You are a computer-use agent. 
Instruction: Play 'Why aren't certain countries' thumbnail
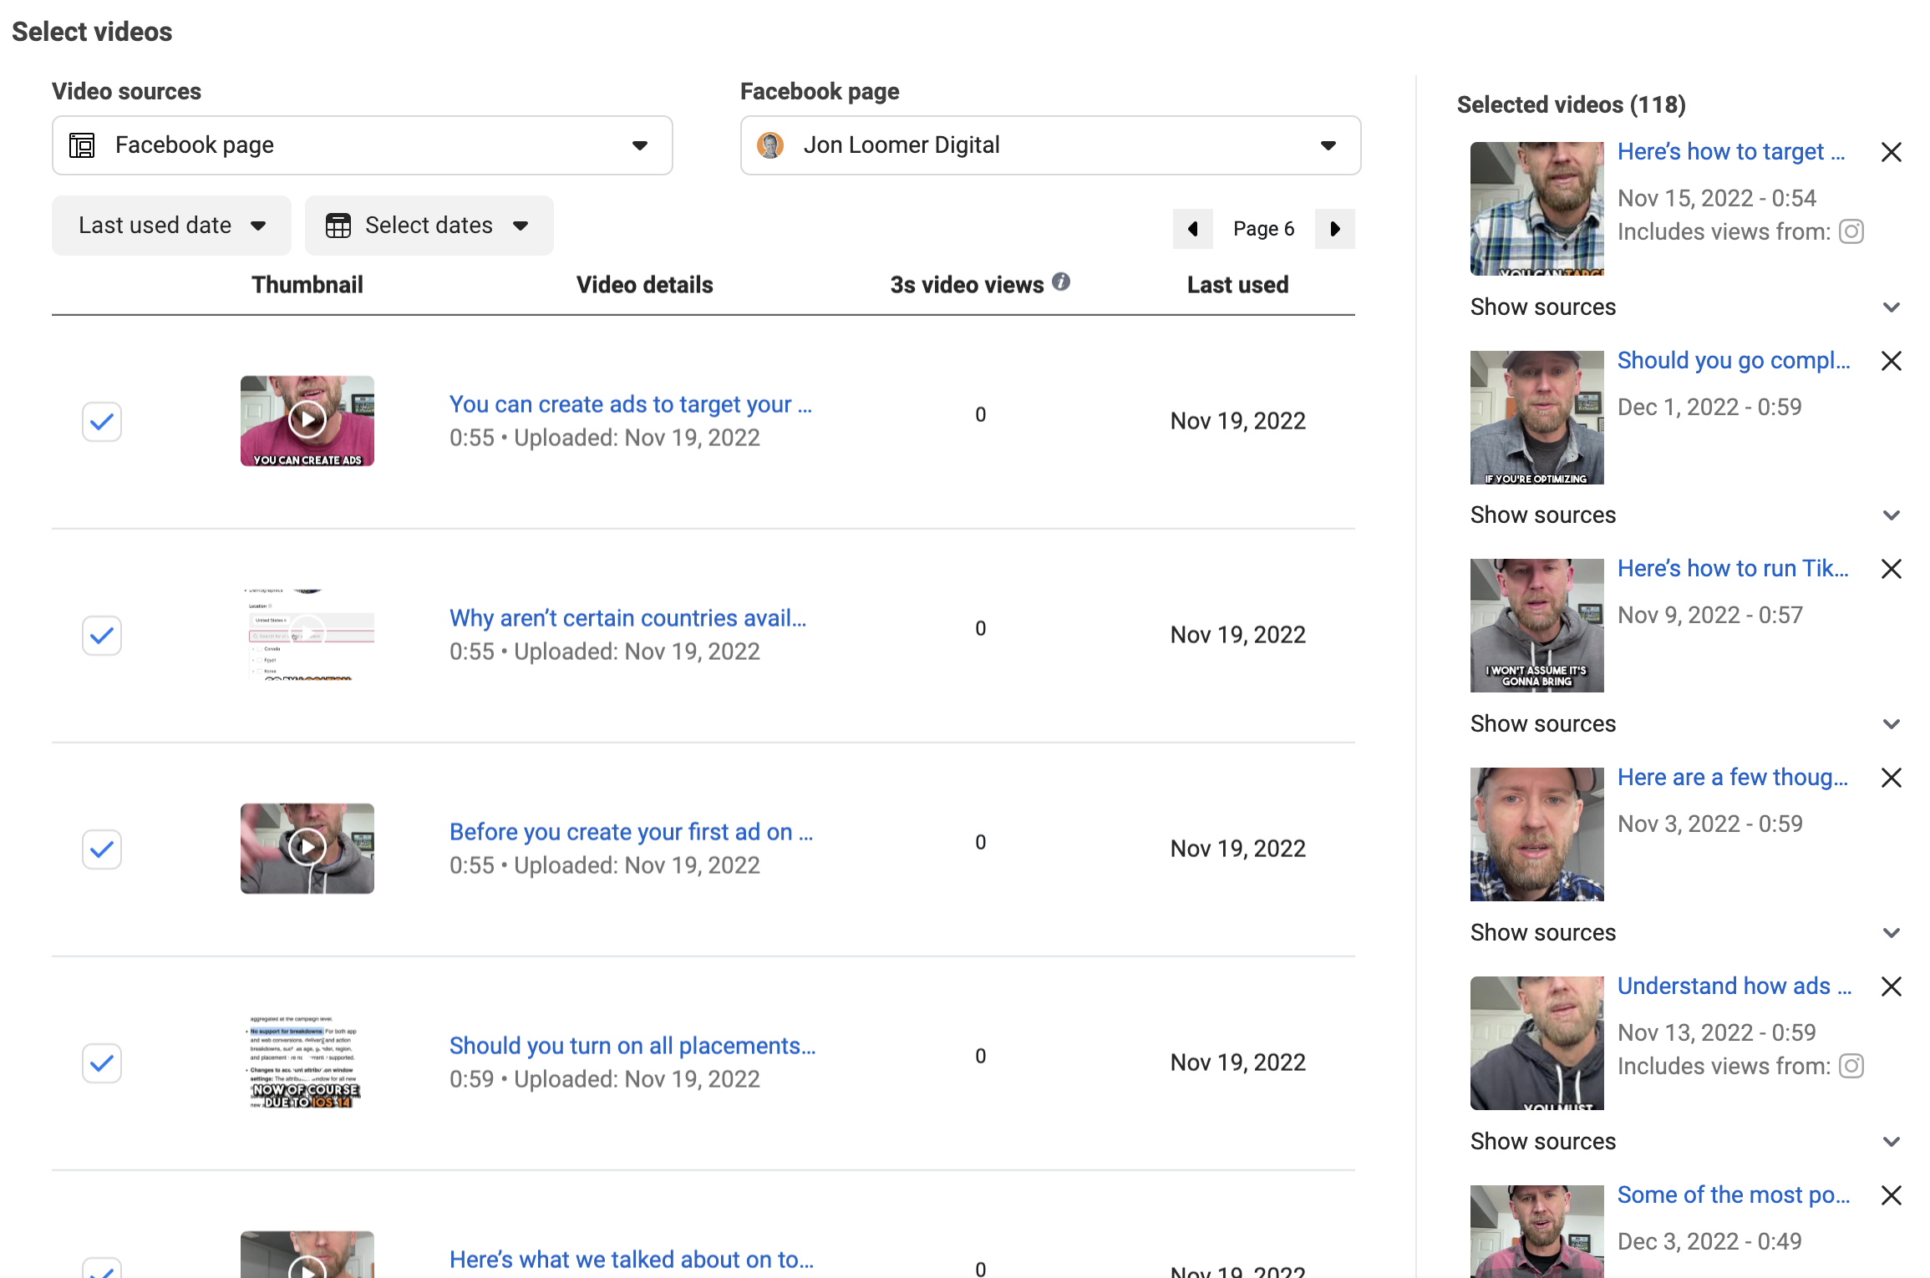[307, 634]
